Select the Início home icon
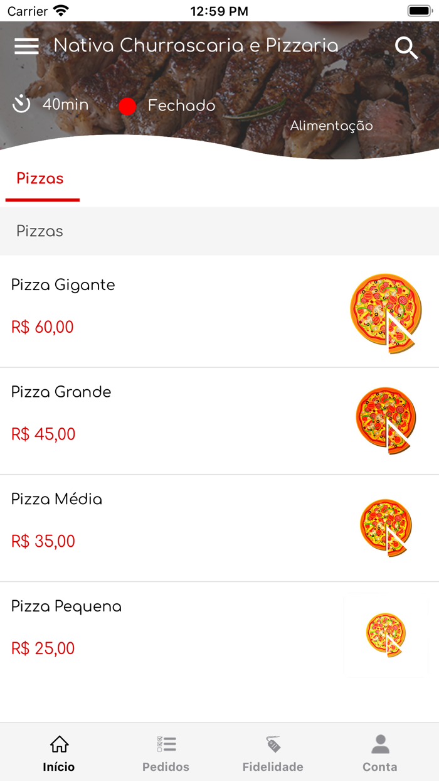Screen dimensions: 439x781 [x=58, y=743]
